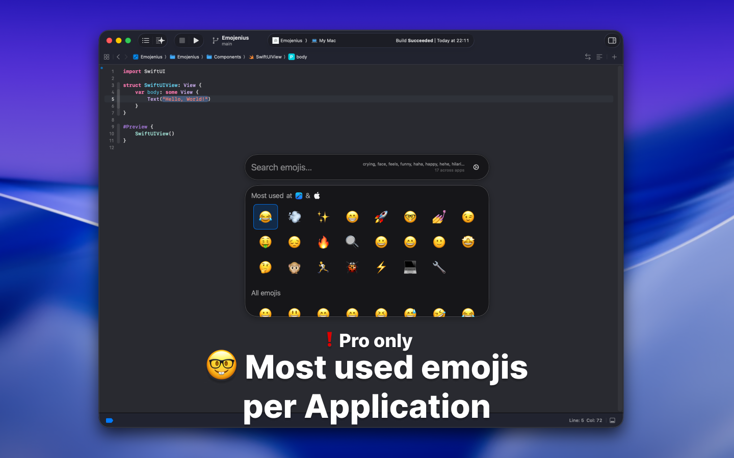Open the Components folder breadcrumb
Screen dimensions: 734x458
pos(224,57)
